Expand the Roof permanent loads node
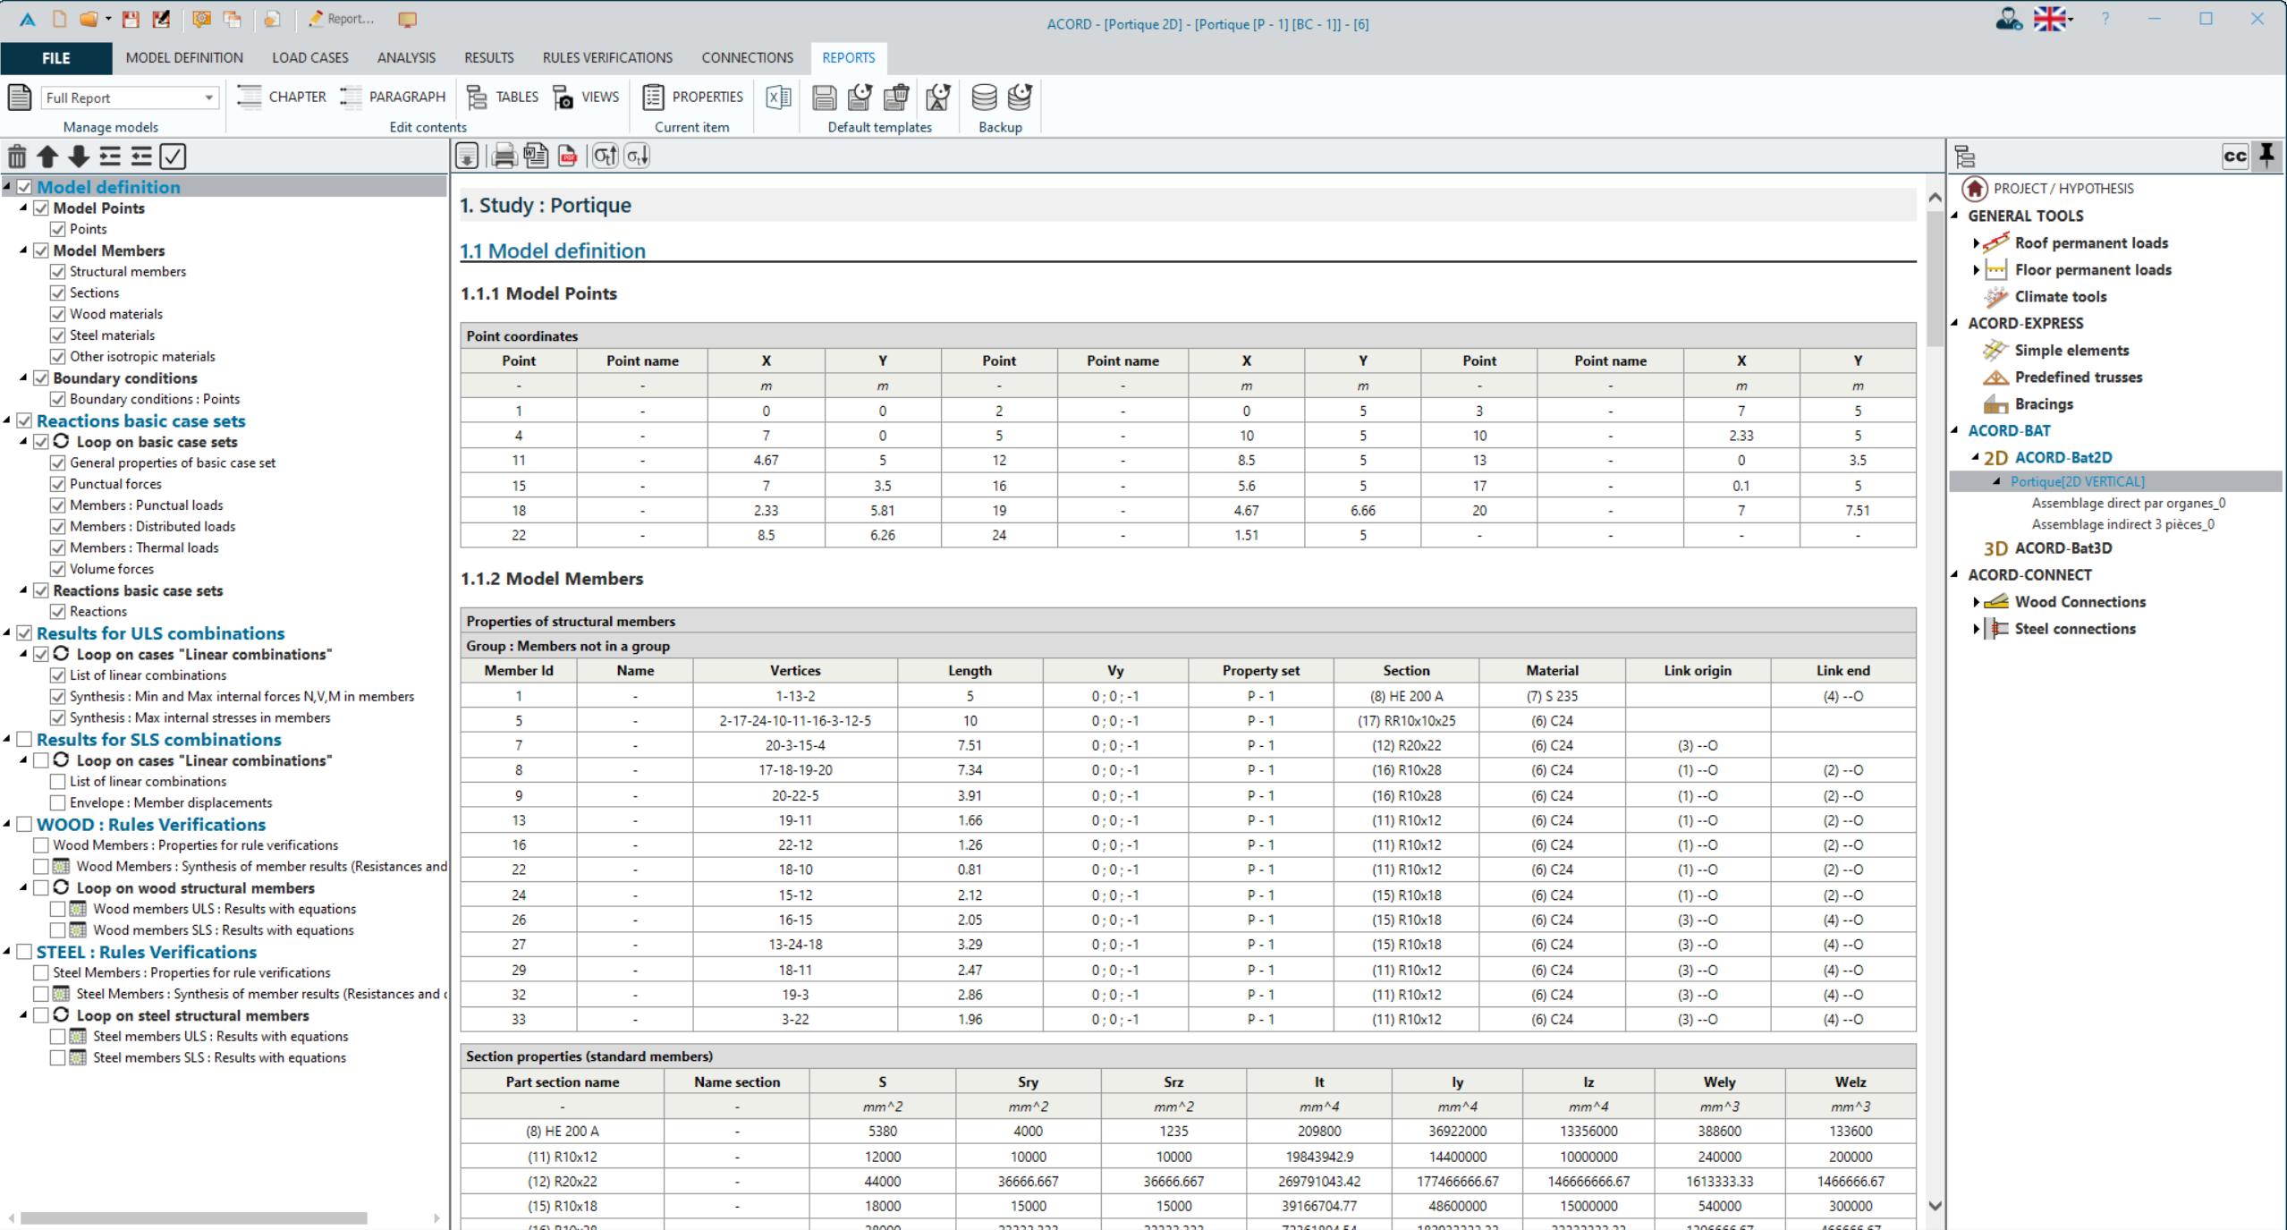The image size is (2287, 1230). coord(1976,243)
